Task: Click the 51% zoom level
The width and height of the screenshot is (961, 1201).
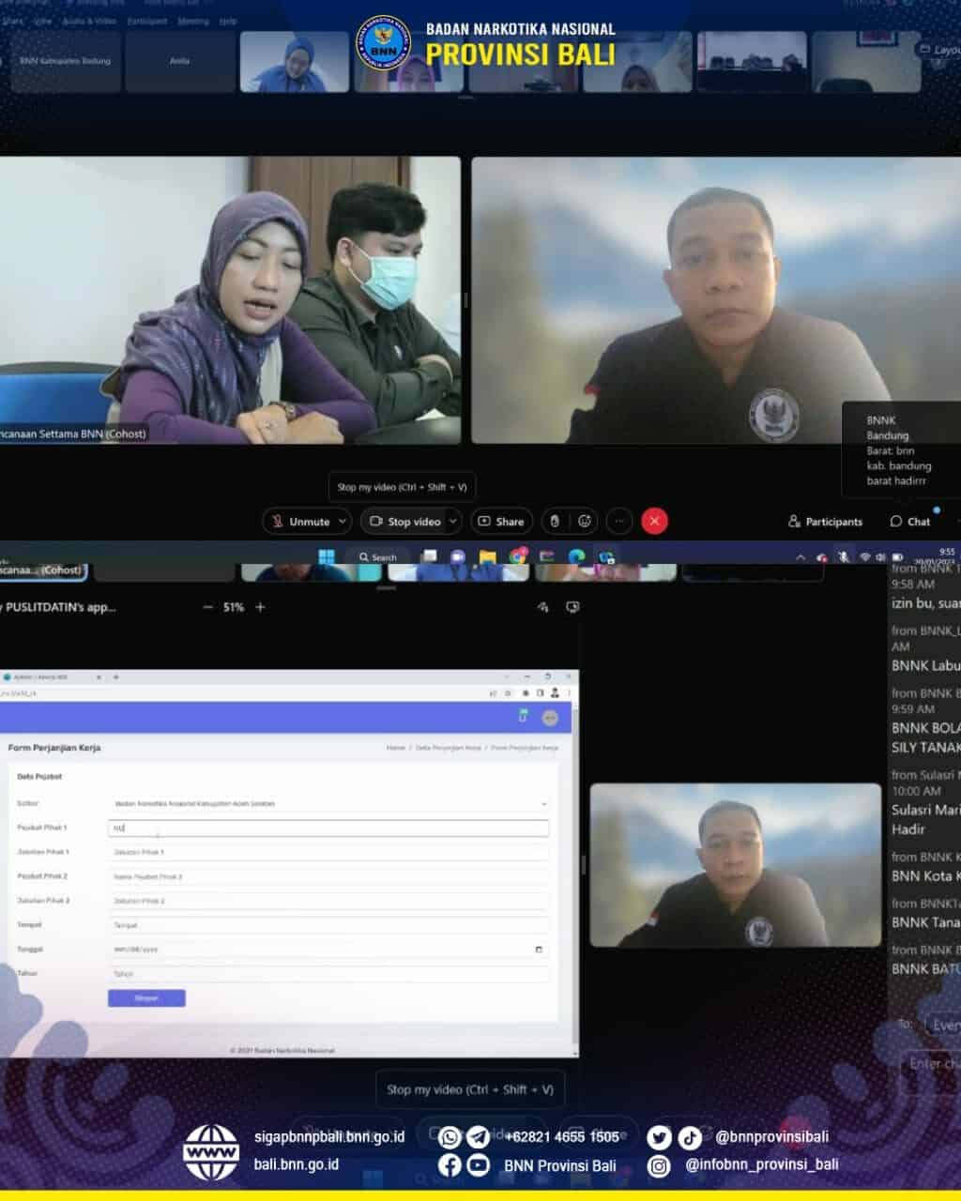Action: pos(234,607)
